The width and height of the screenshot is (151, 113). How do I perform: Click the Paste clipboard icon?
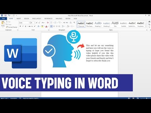coord(3,23)
